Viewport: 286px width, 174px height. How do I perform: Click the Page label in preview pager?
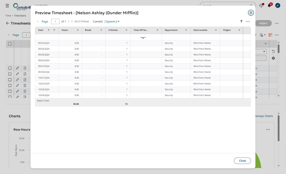pyautogui.click(x=45, y=22)
